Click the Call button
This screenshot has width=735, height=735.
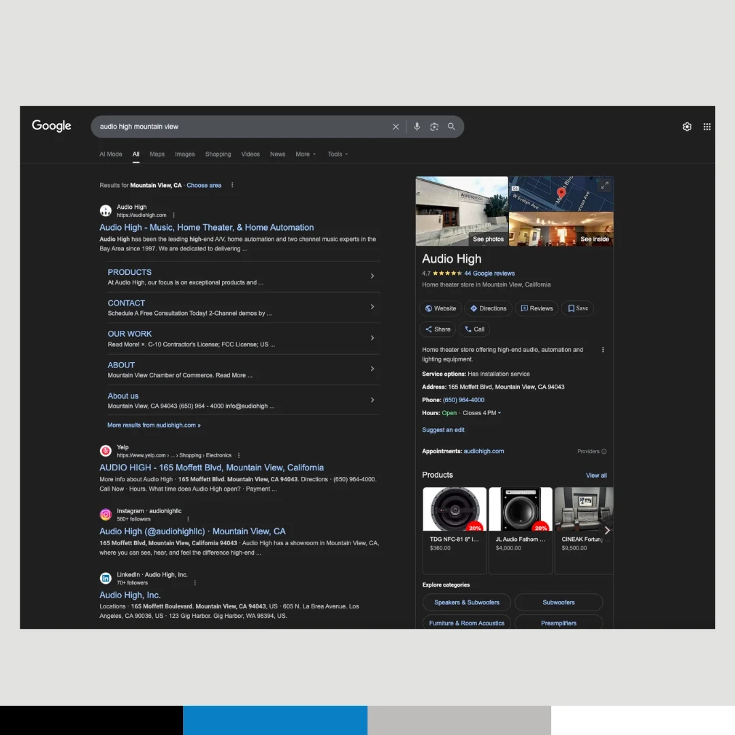pos(474,329)
